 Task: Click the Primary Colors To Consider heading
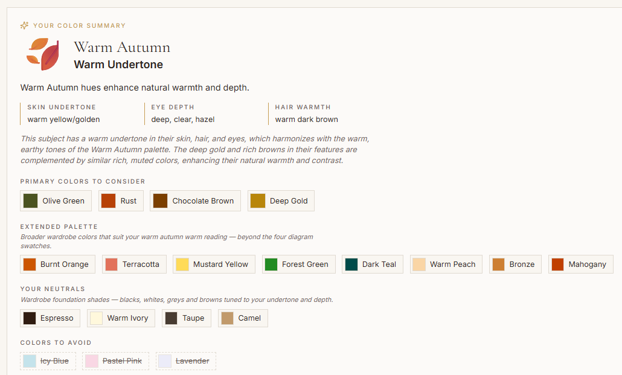click(83, 181)
